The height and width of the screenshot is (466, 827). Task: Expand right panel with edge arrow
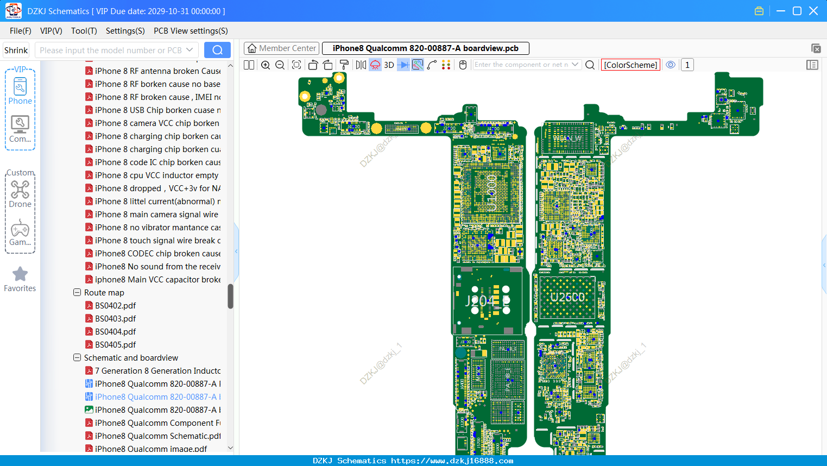[824, 265]
